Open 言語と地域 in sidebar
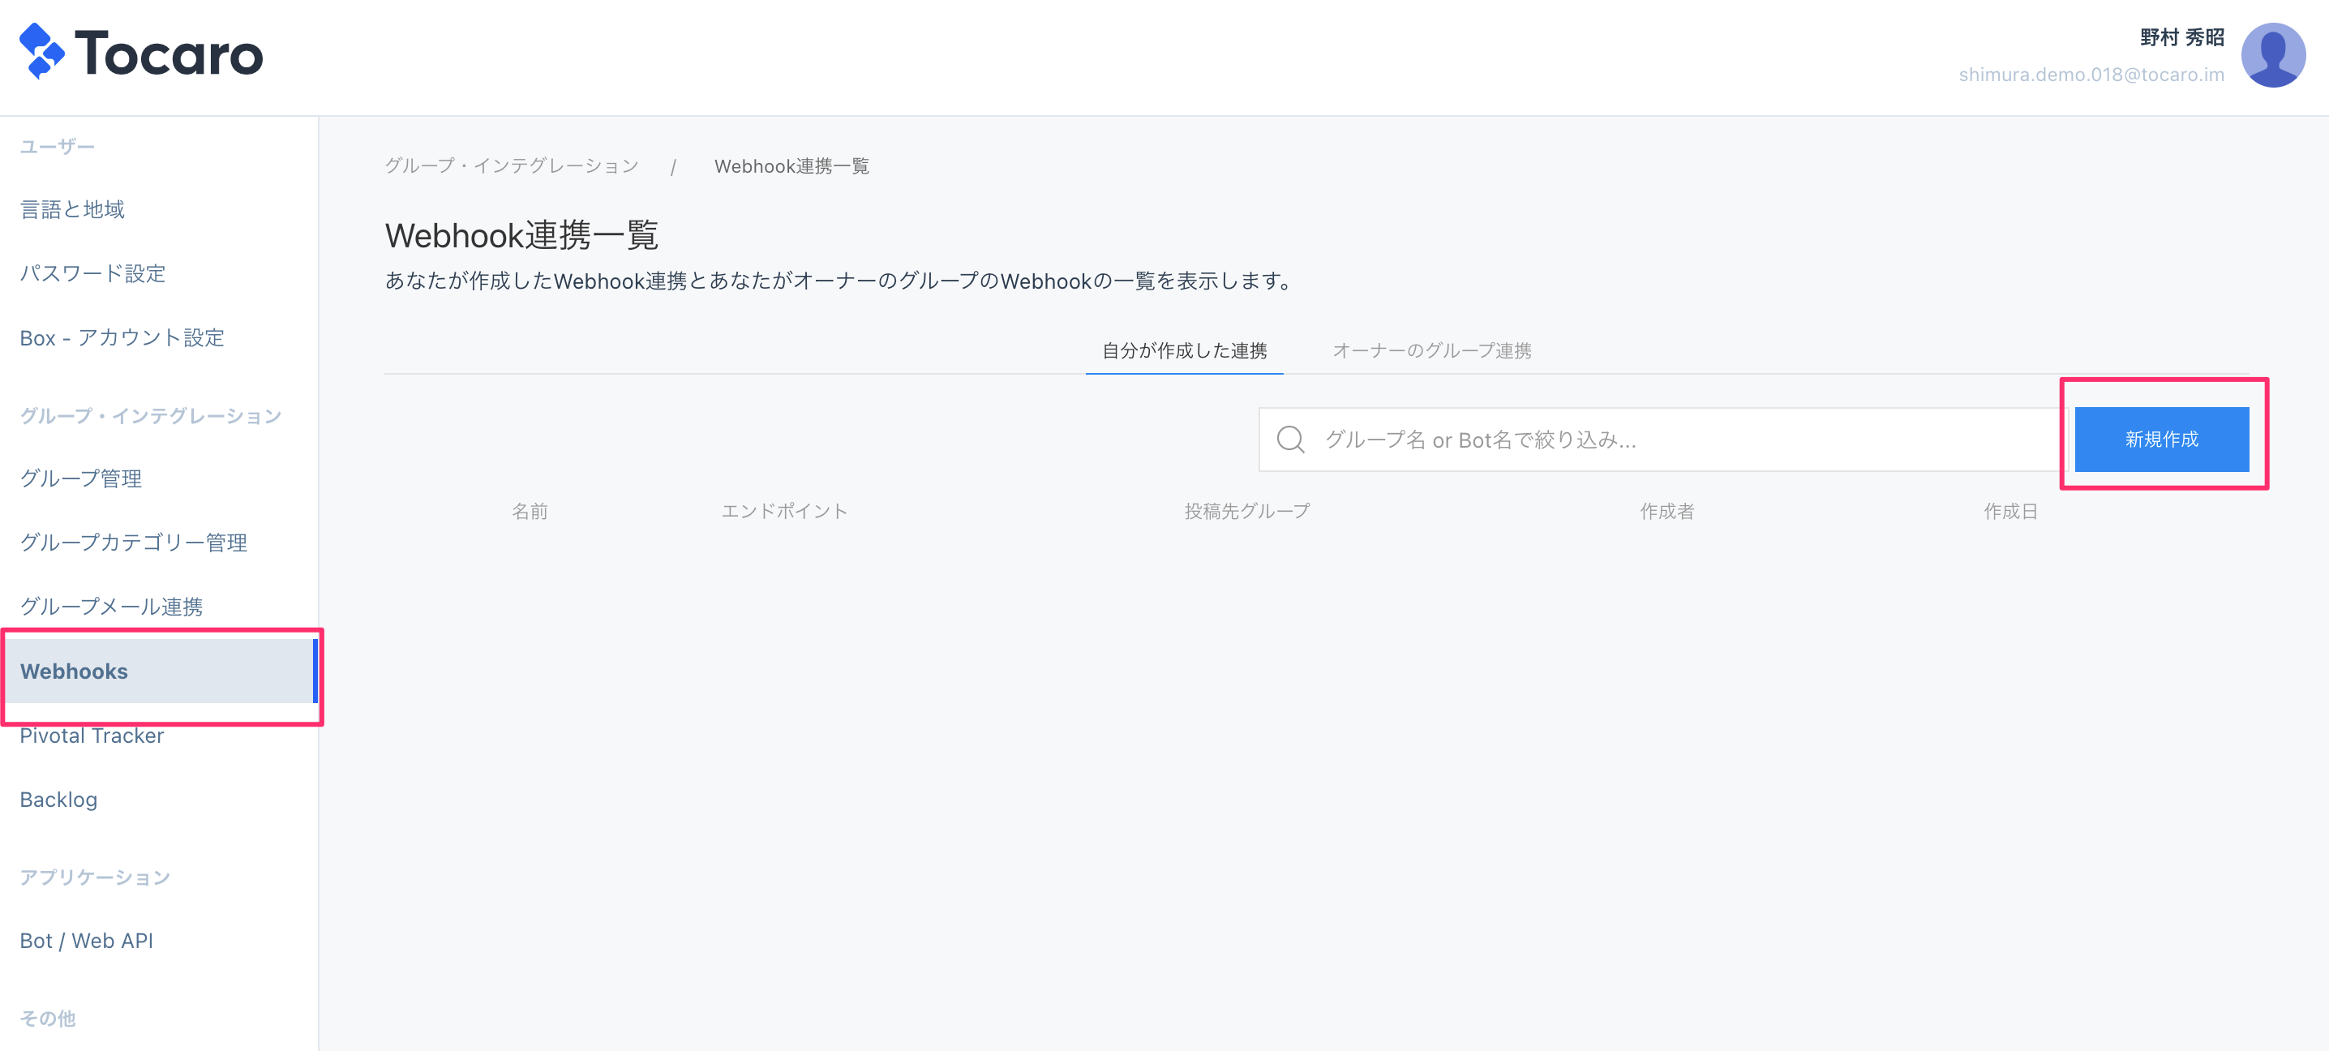Viewport: 2329px width, 1051px height. pos(72,210)
